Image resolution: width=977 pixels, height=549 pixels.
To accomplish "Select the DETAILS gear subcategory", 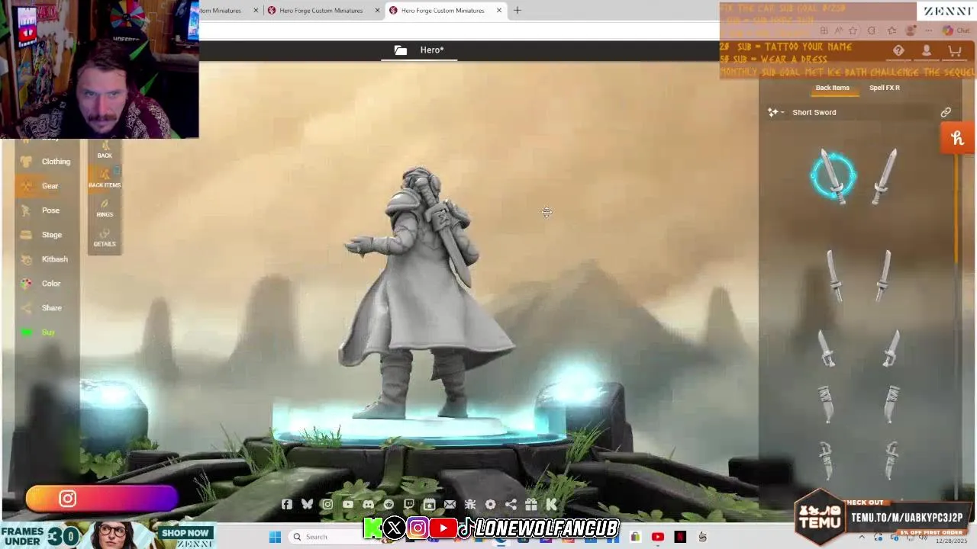I will [x=105, y=237].
